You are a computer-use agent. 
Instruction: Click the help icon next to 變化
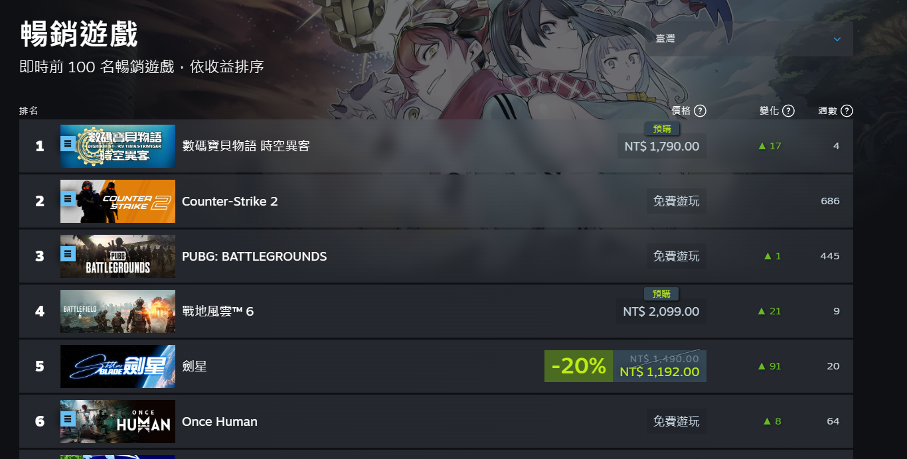(788, 111)
